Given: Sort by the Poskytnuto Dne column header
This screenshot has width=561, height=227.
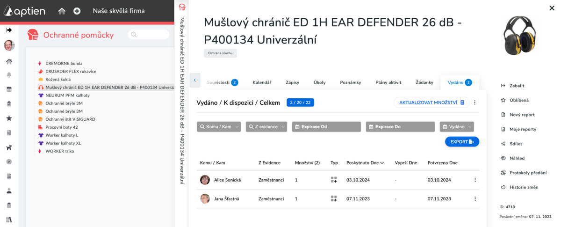Looking at the screenshot, I should [365, 163].
